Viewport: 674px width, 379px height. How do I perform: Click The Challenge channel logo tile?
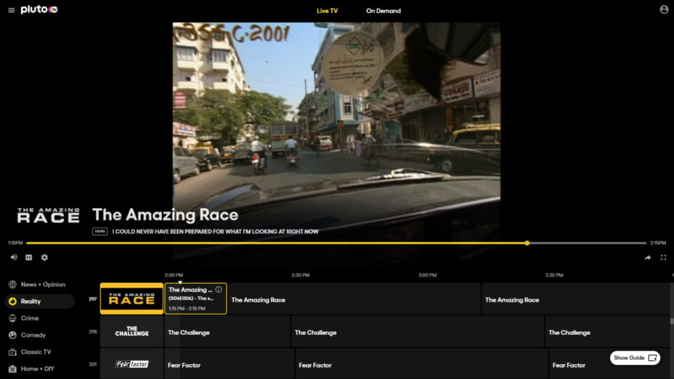(132, 332)
